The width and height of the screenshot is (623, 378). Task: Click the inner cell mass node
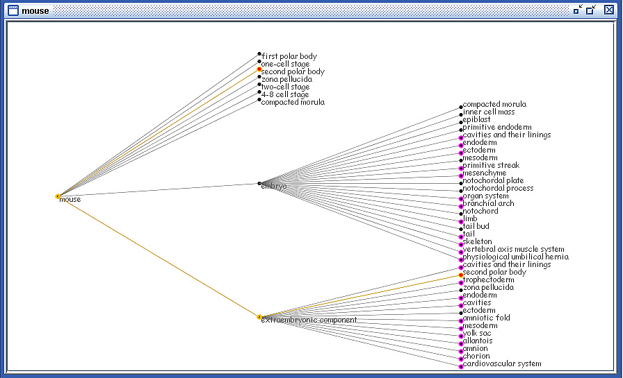[x=461, y=115]
